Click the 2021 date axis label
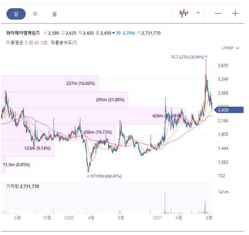249x235 pixels. (157, 218)
